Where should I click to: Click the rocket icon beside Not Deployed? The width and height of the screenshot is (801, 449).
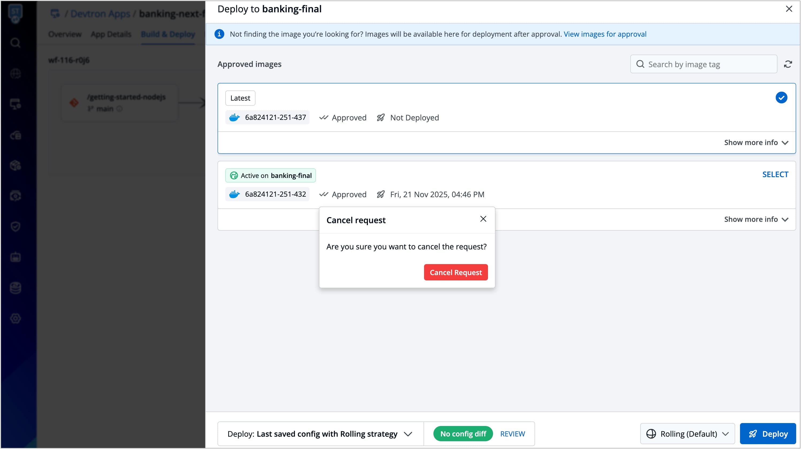tap(381, 117)
